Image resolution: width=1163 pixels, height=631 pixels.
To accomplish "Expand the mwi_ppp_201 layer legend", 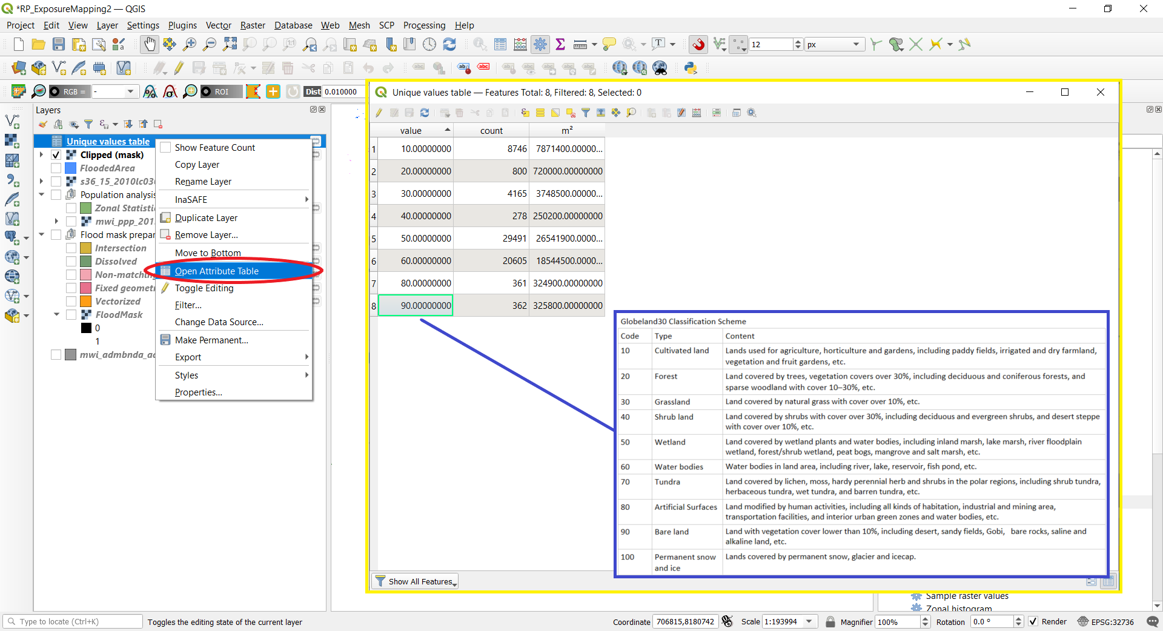I will pyautogui.click(x=55, y=221).
